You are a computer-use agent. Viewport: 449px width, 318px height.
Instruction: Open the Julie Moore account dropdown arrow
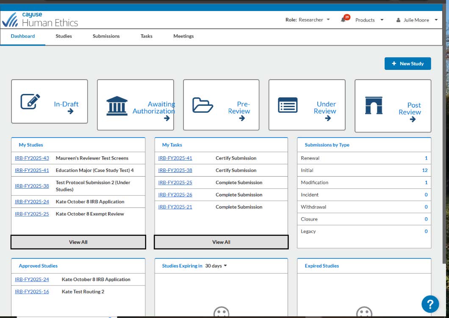coord(436,20)
